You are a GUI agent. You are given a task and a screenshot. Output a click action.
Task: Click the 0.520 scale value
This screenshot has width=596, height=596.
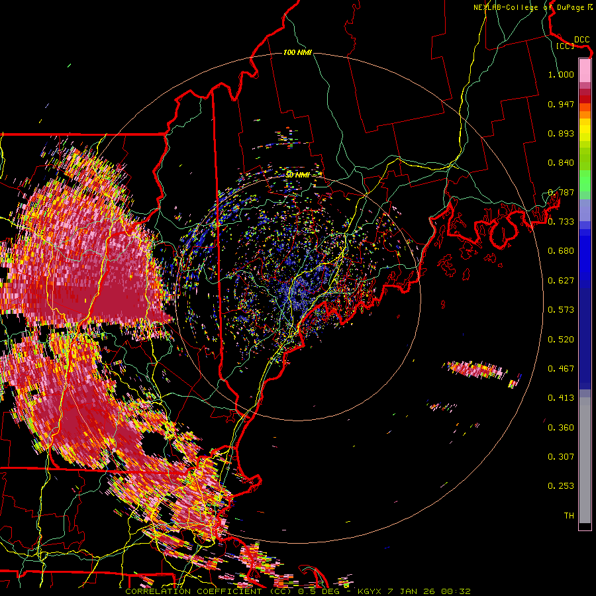coord(561,340)
